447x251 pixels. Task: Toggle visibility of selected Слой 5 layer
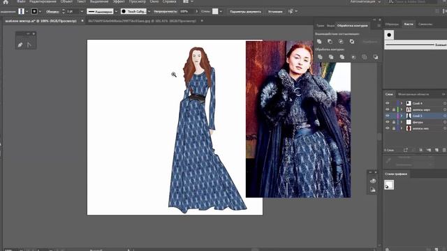pos(387,116)
